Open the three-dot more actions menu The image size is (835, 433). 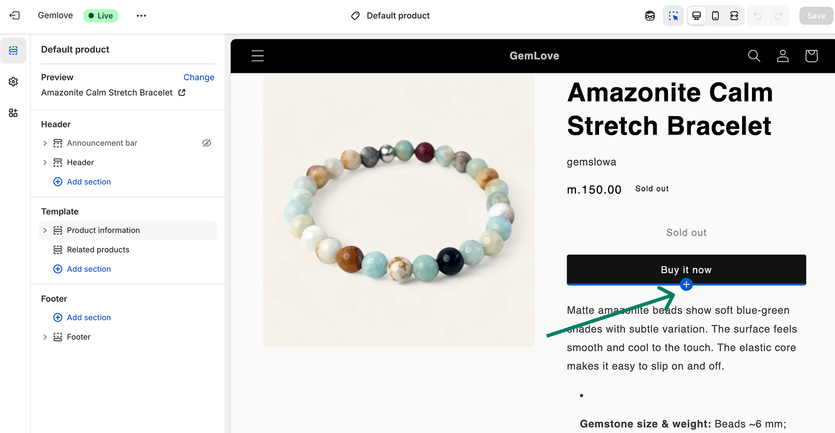pos(141,16)
